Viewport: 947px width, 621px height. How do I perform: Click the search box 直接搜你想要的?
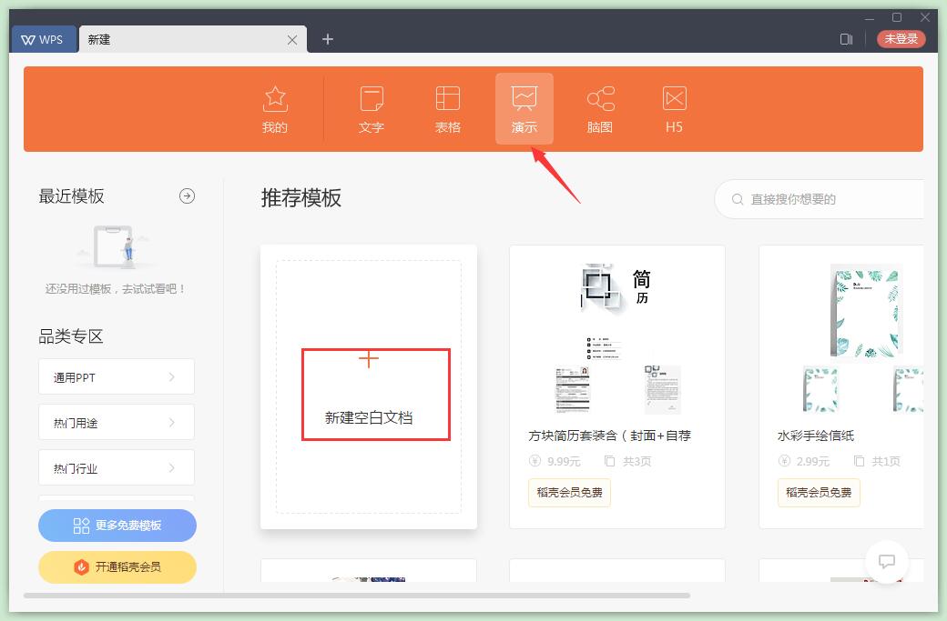[824, 199]
